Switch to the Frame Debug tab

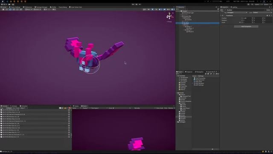[x=63, y=7]
